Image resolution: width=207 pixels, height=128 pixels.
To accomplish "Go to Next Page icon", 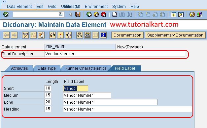I will tap(155, 14).
